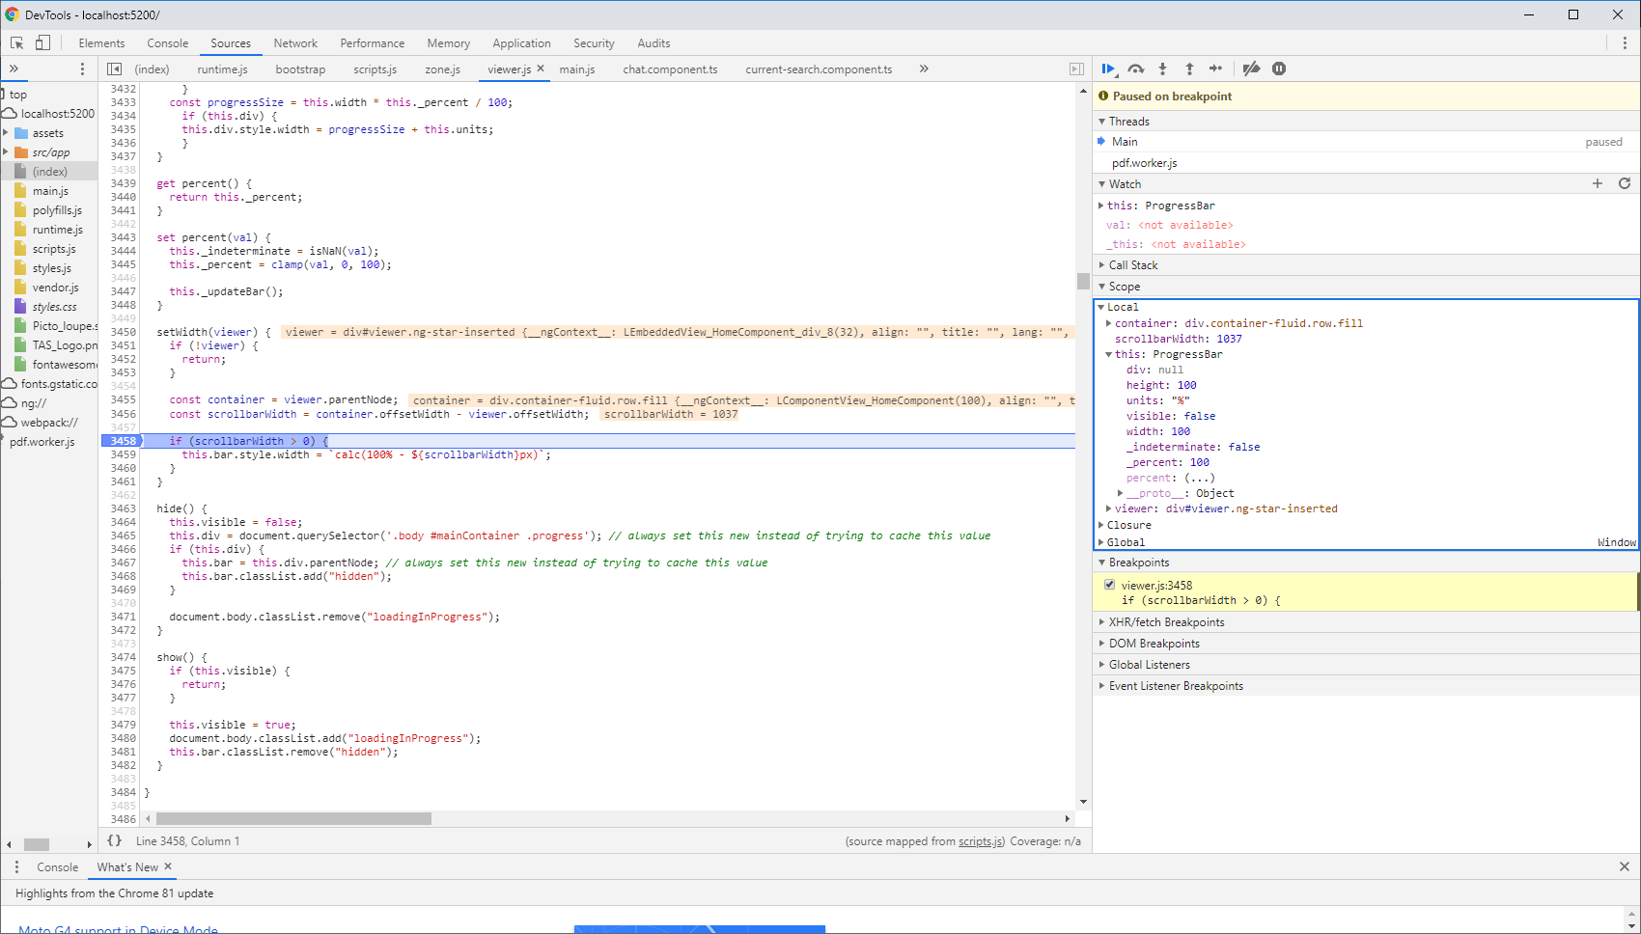Viewport: 1641px width, 934px height.
Task: Toggle breakpoint on line 3458
Action: pyautogui.click(x=123, y=441)
